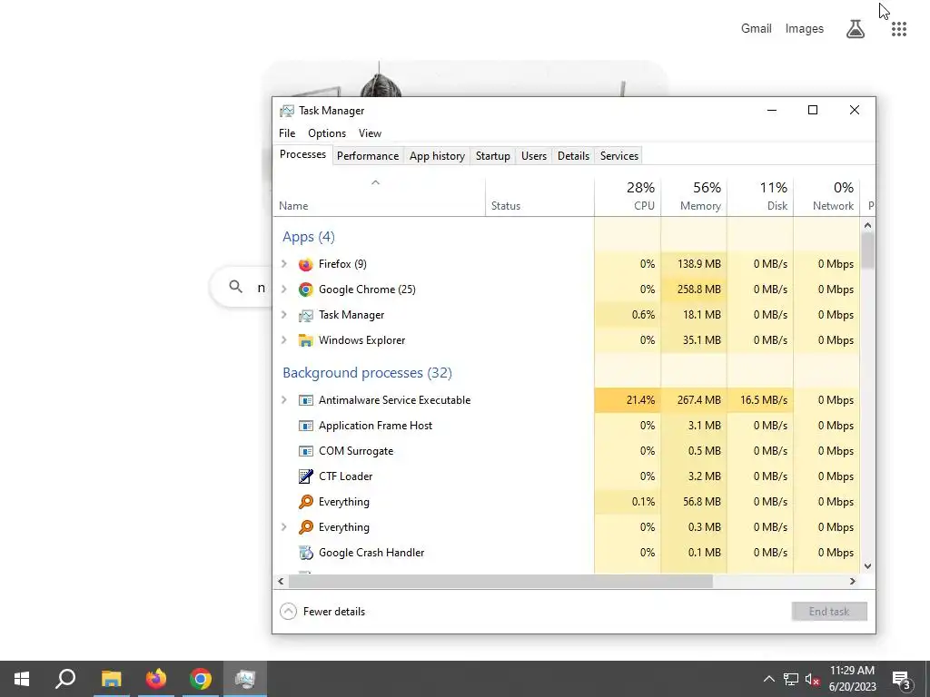Select the Background processes (32) header
Image resolution: width=930 pixels, height=697 pixels.
point(367,373)
